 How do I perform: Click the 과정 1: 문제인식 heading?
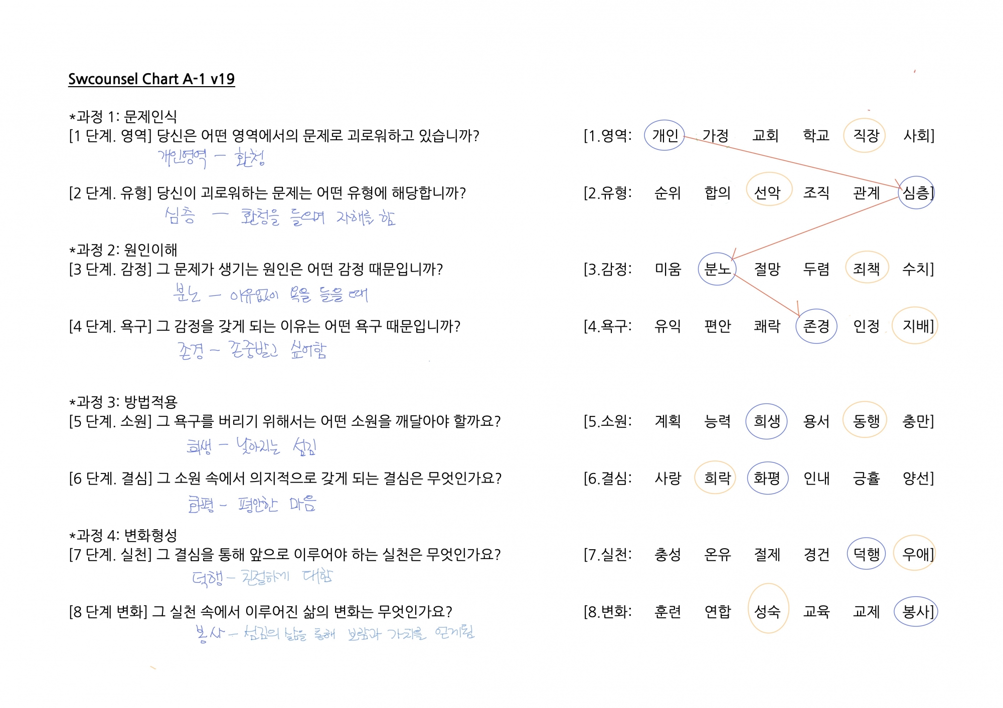pos(123,117)
